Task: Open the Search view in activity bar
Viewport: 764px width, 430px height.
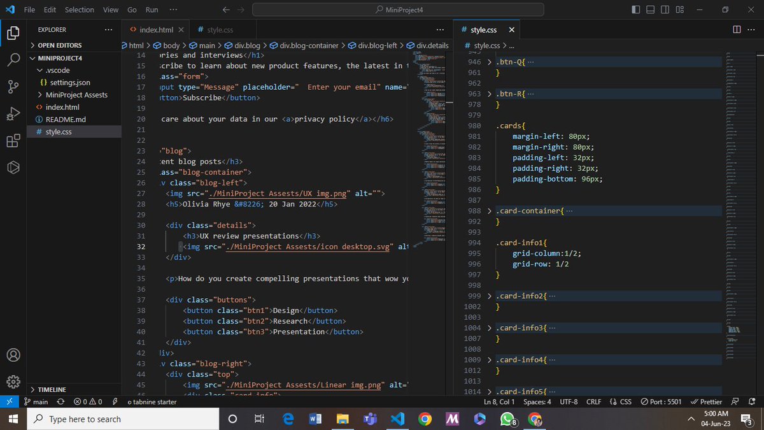Action: pyautogui.click(x=13, y=59)
